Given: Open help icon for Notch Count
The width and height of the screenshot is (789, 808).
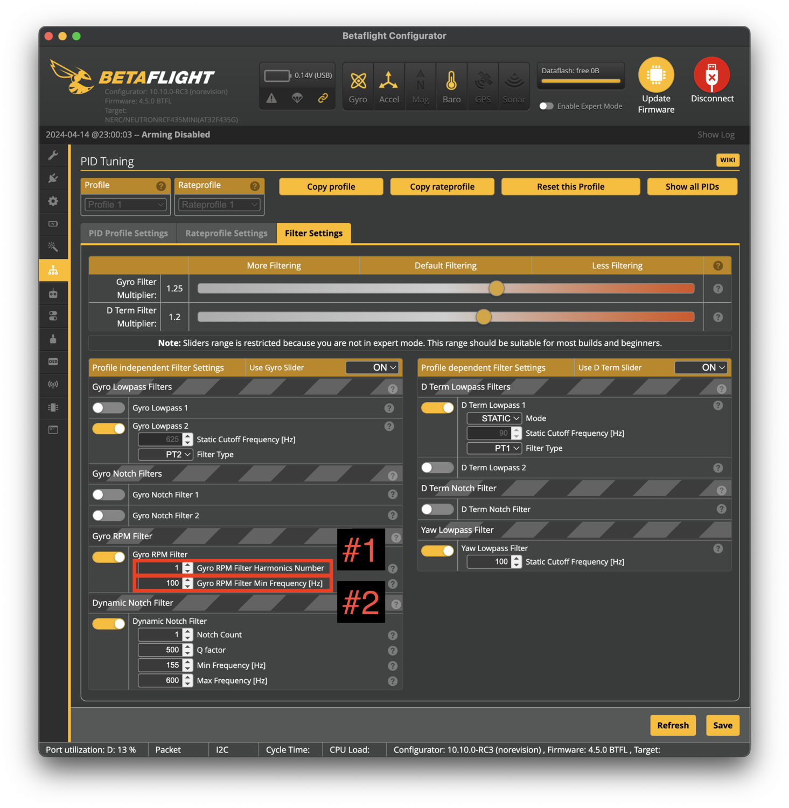Looking at the screenshot, I should click(x=393, y=635).
